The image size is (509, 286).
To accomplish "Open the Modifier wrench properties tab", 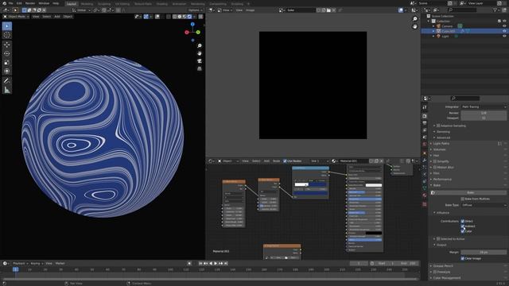I will click(425, 160).
